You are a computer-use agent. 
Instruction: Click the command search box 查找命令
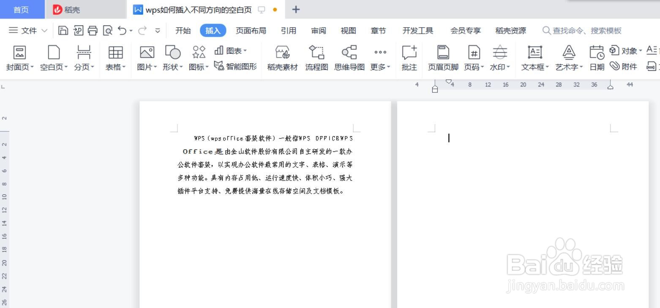pos(582,30)
